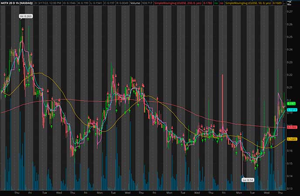
Task: Click the 0.15 price axis label
Action: tap(290, 163)
